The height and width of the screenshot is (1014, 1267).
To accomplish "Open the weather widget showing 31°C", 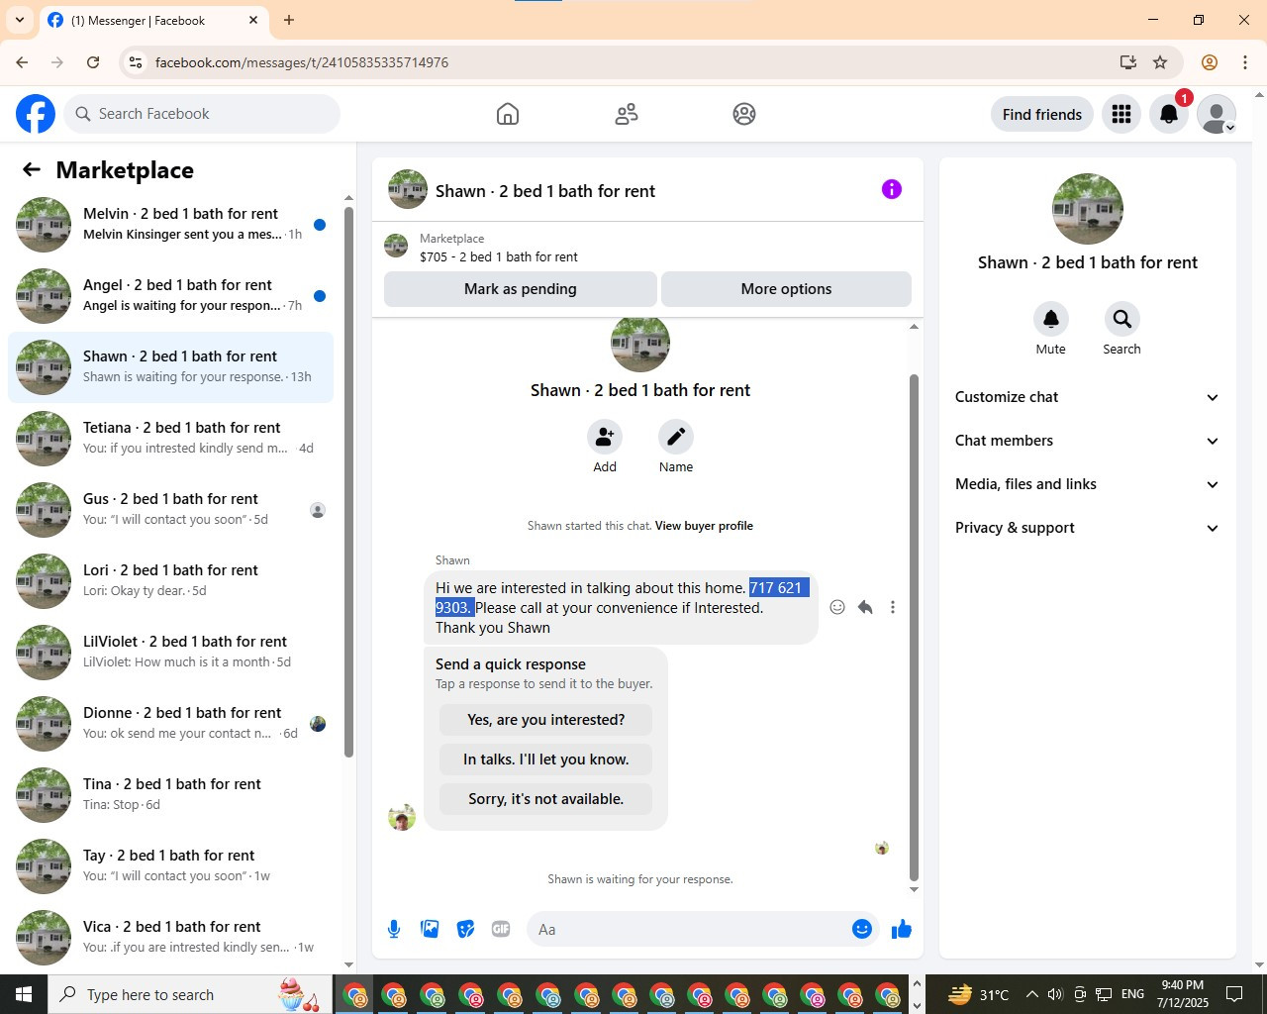I will click(x=979, y=994).
